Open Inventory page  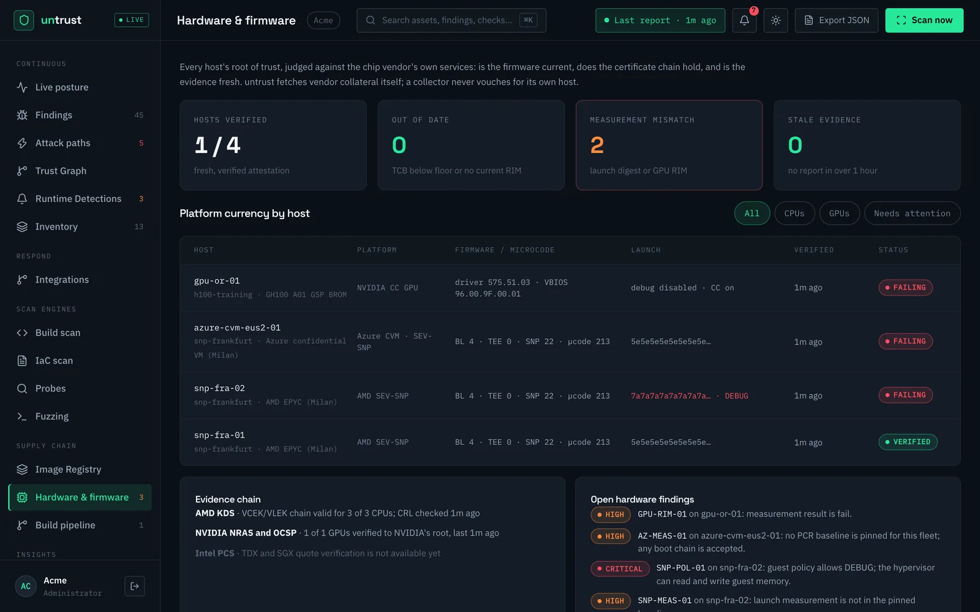[x=80, y=226]
